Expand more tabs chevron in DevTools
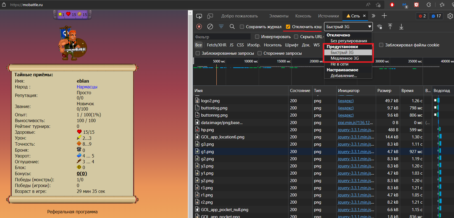Viewport: 454px width, 218px height. click(374, 16)
